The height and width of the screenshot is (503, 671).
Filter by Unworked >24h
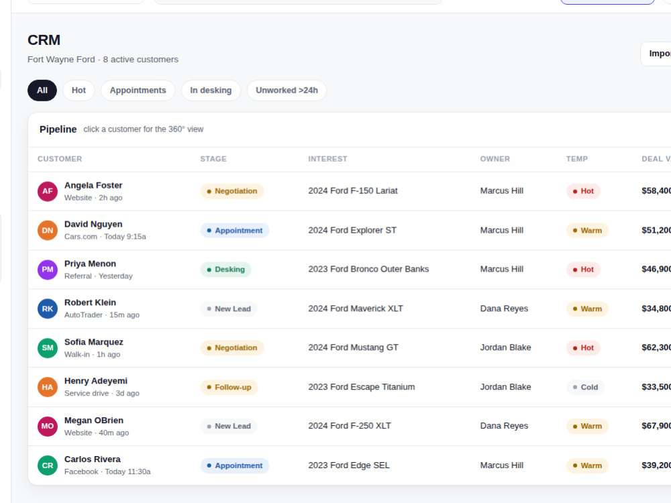287,91
